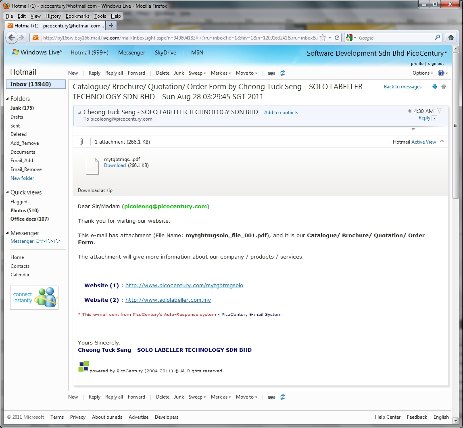Click the search magnifier icon in Google box
The height and width of the screenshot is (428, 463).
tap(437, 38)
